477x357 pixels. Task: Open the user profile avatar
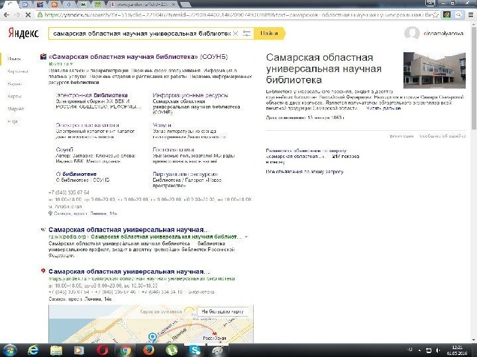tap(411, 34)
